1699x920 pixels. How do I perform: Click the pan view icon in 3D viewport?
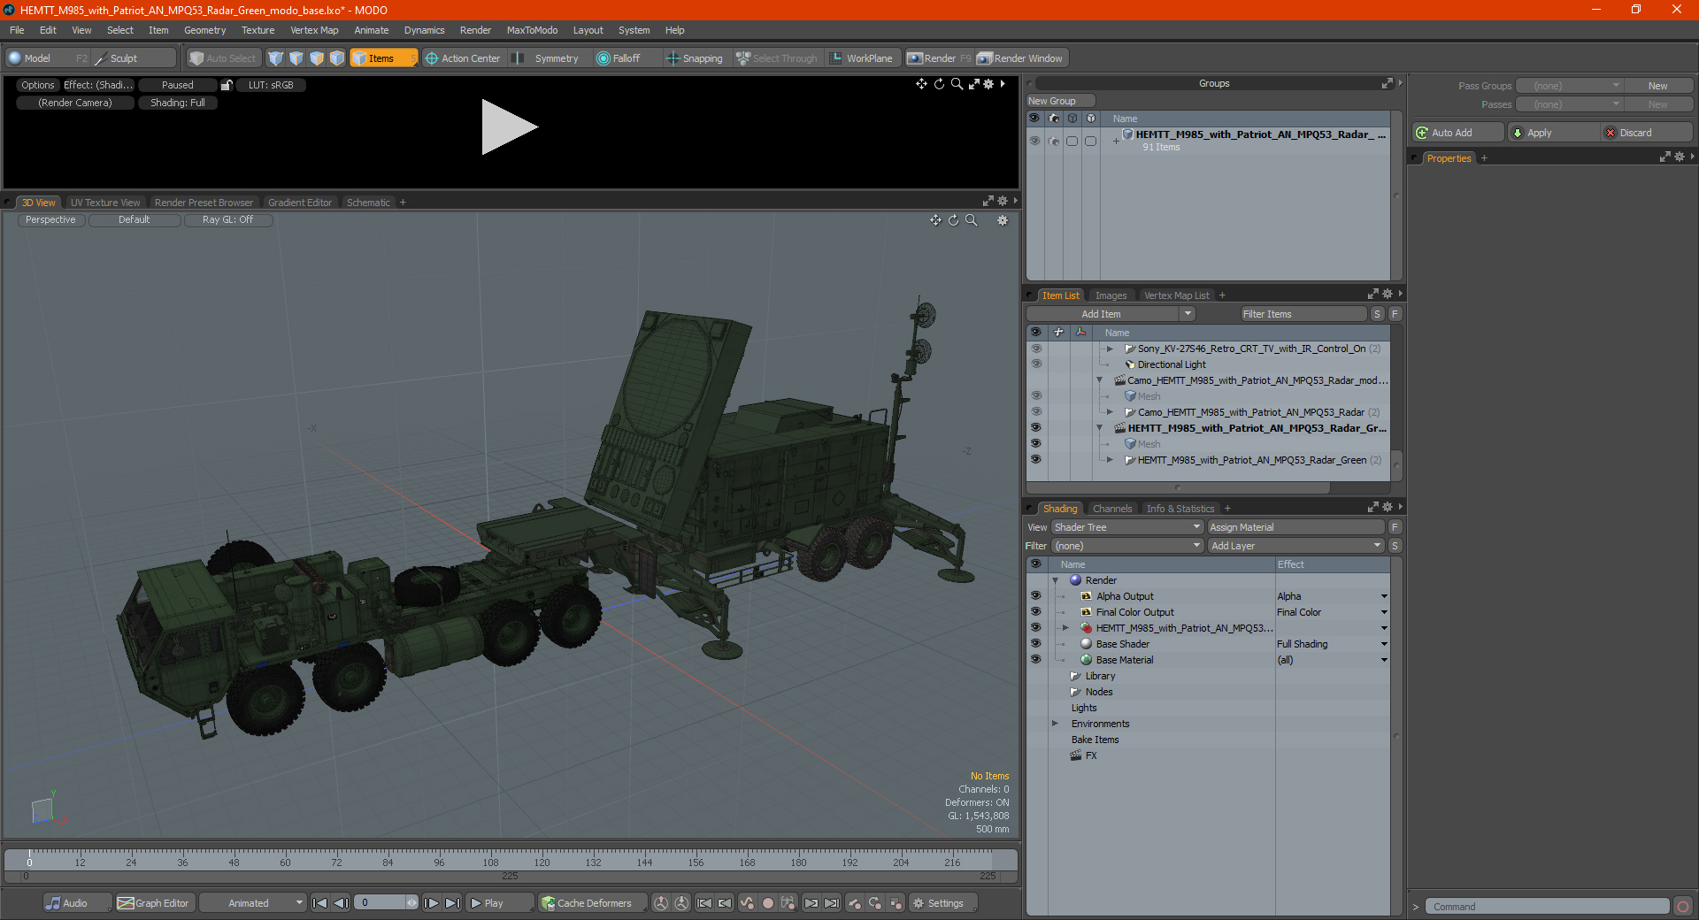[935, 220]
